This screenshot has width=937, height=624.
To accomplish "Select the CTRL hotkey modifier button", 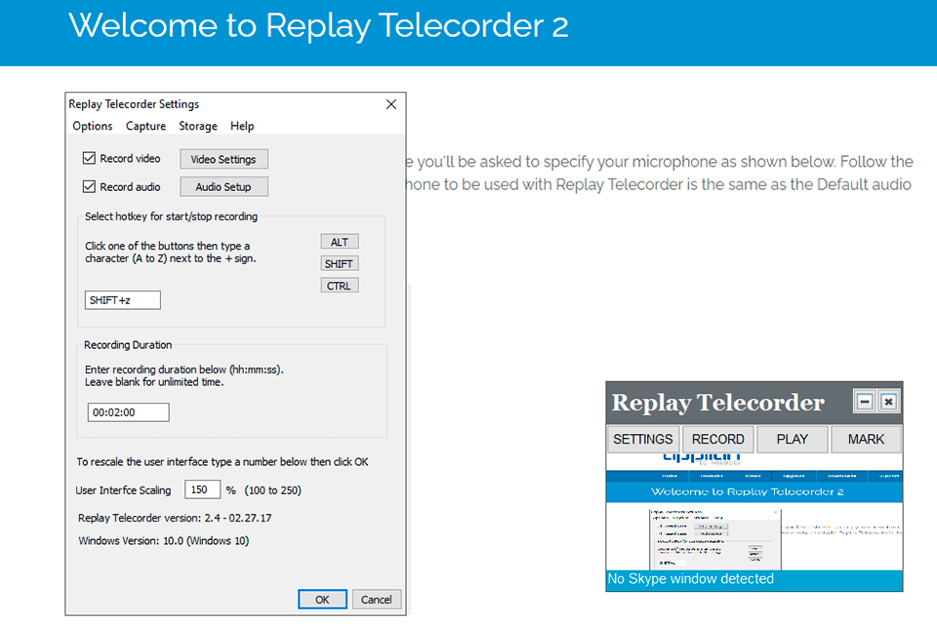I will point(339,285).
